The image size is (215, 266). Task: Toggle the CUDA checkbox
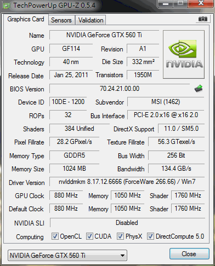(x=89, y=236)
